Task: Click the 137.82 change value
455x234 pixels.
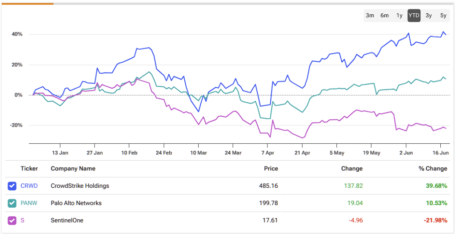Action: [x=353, y=186]
